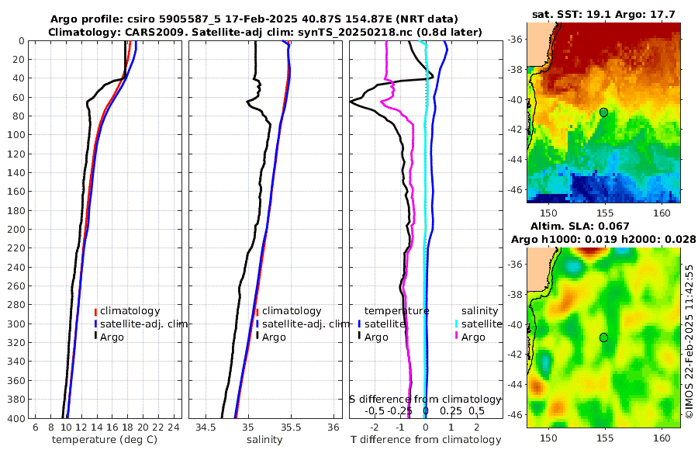
Task: Click the '155' longitude tick on SST map
Action: (605, 213)
